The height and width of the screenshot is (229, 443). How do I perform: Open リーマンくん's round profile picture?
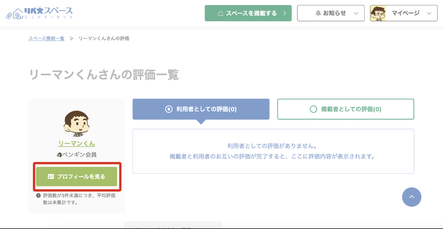(76, 124)
